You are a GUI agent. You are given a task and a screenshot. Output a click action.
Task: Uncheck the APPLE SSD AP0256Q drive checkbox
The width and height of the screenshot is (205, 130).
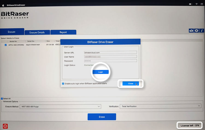[6, 45]
